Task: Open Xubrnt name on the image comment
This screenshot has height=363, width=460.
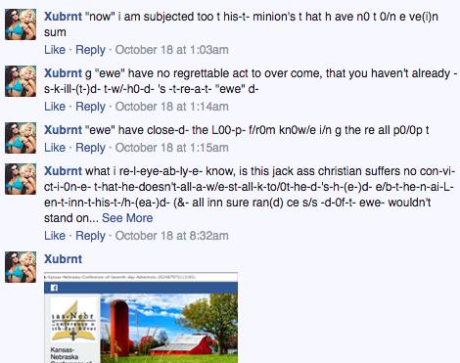Action: 63,259
